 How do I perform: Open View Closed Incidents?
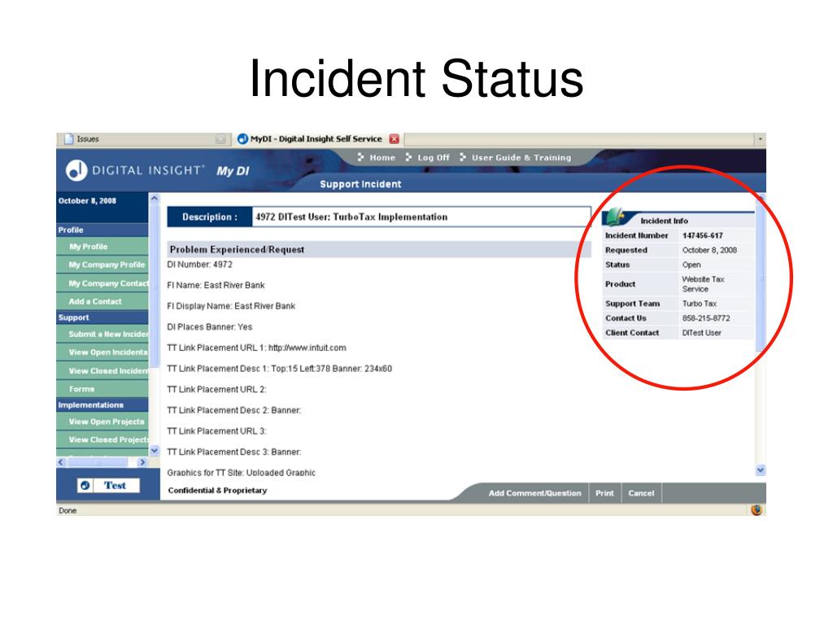tap(102, 371)
